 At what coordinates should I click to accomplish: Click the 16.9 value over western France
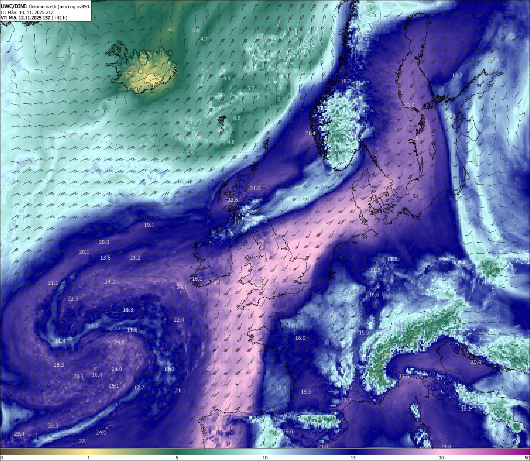300,338
